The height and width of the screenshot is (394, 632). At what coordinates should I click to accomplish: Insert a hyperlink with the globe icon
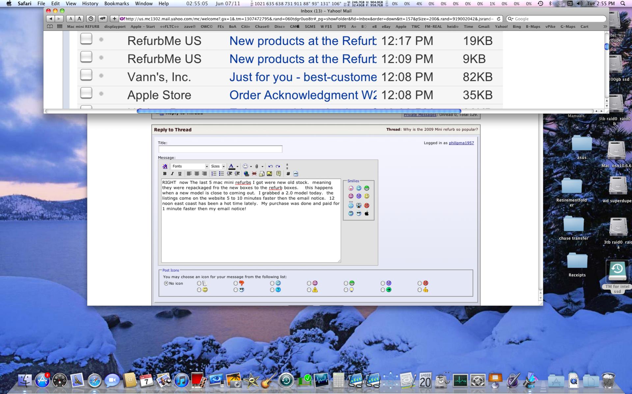[246, 174]
